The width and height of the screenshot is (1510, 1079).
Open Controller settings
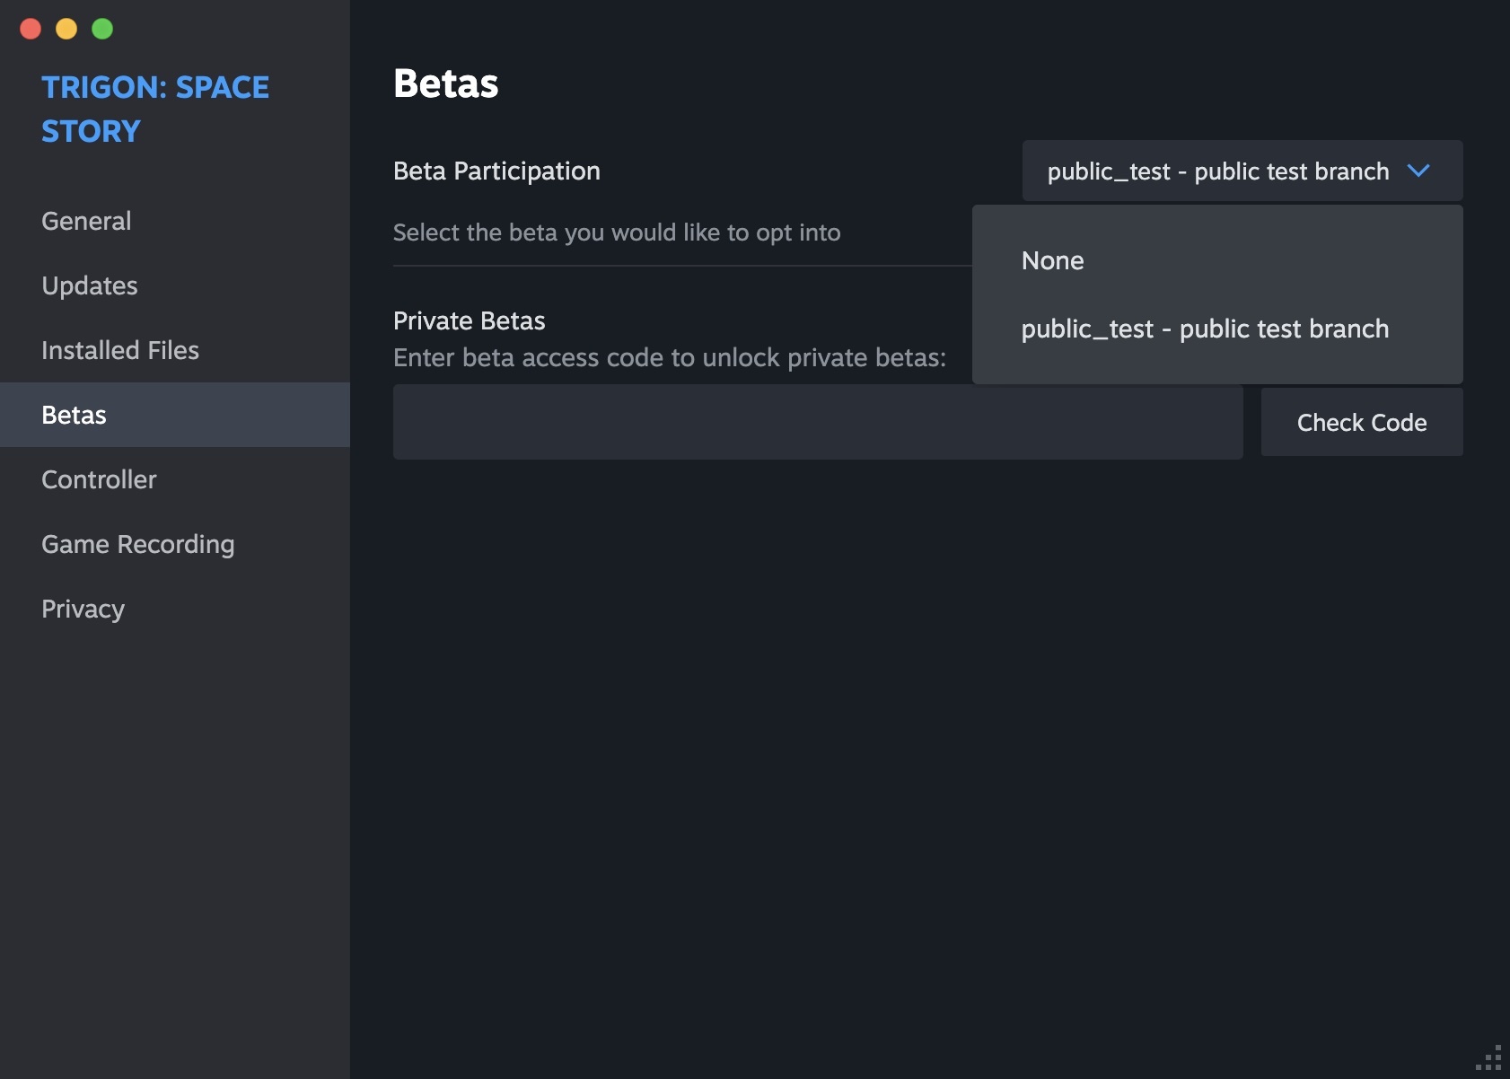pos(99,479)
